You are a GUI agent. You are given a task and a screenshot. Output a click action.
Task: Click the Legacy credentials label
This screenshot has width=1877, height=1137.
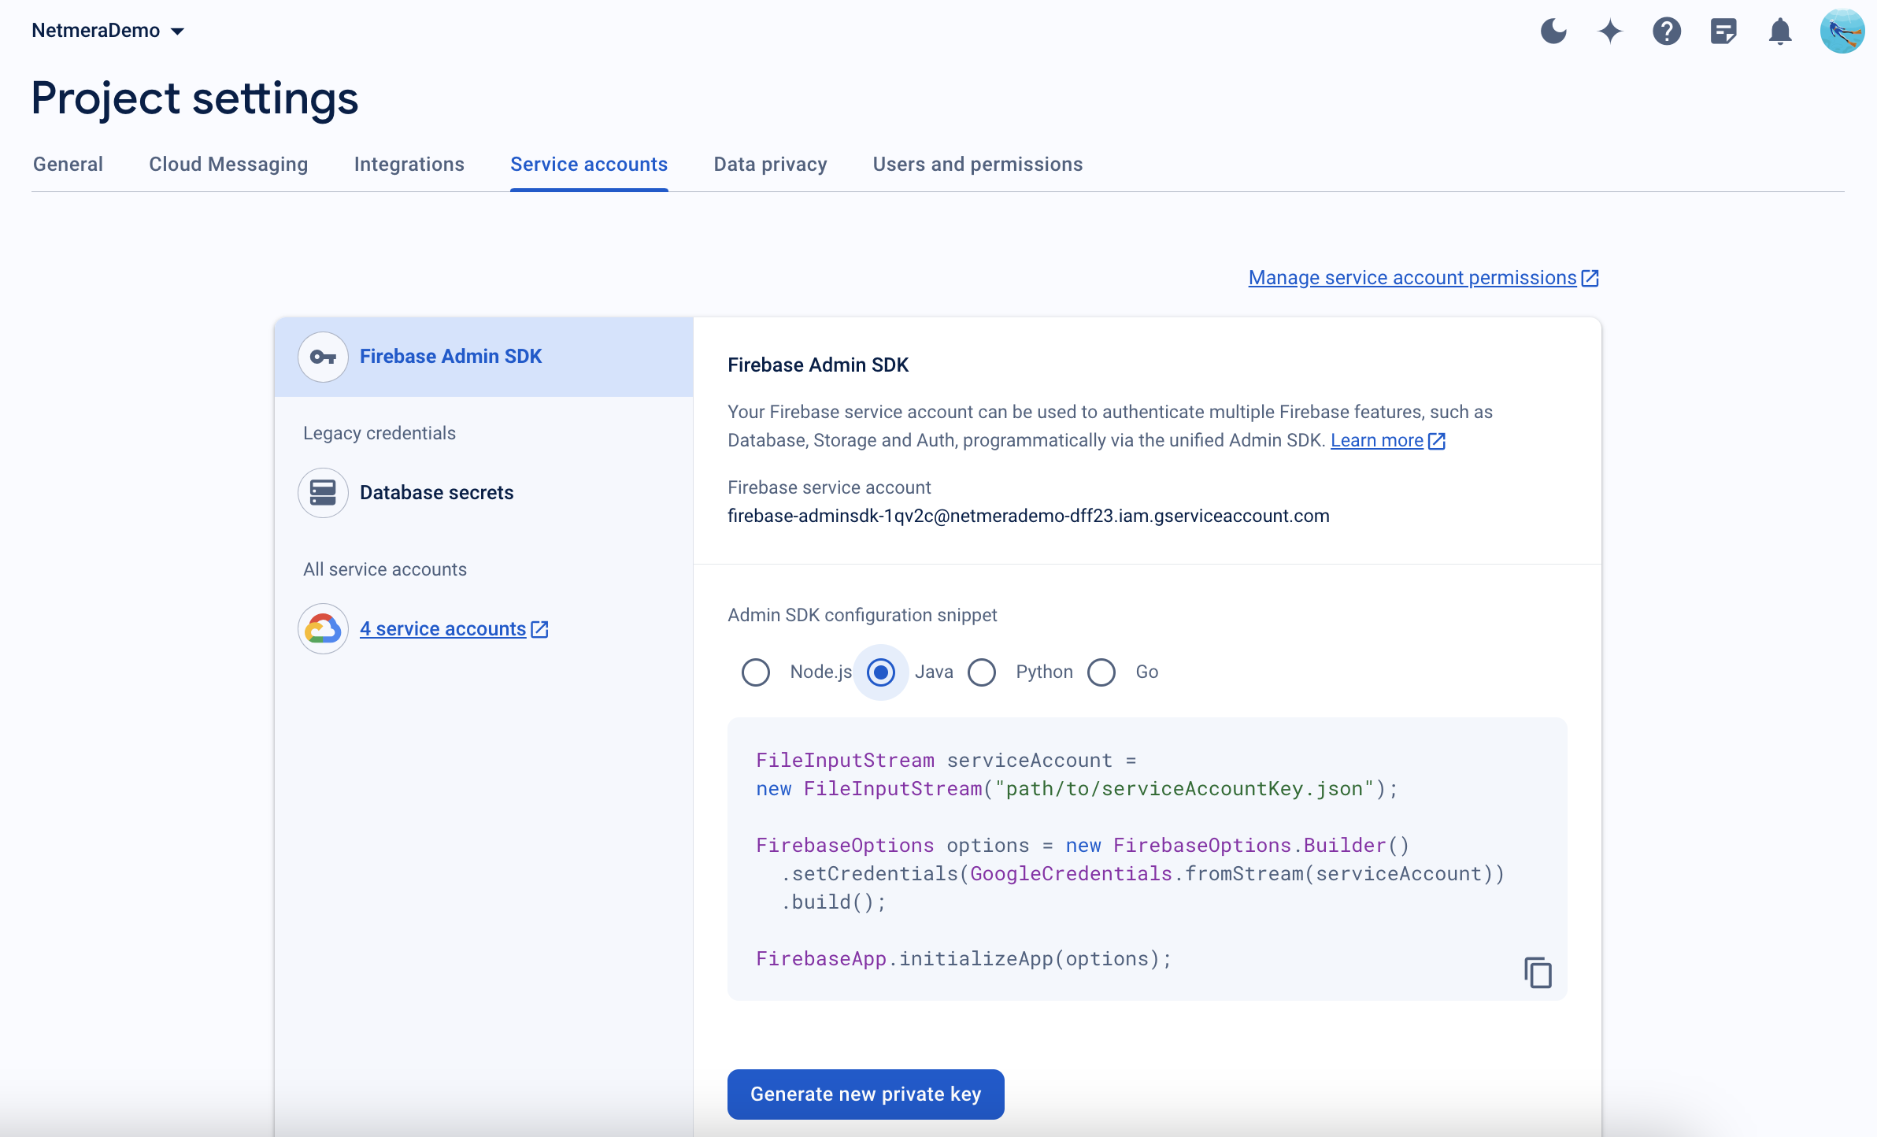[x=379, y=434]
